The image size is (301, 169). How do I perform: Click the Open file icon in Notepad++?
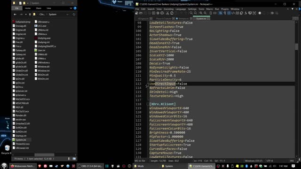tap(141, 13)
